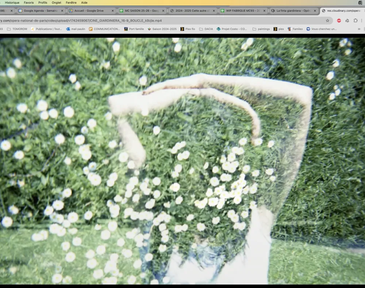
Task: Open the Projet Costo bookmark link
Action: [x=231, y=29]
